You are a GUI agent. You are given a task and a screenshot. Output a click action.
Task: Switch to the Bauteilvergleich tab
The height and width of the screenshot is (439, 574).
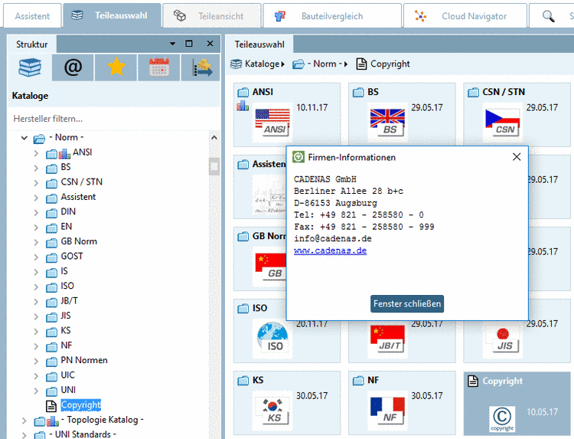pyautogui.click(x=332, y=16)
